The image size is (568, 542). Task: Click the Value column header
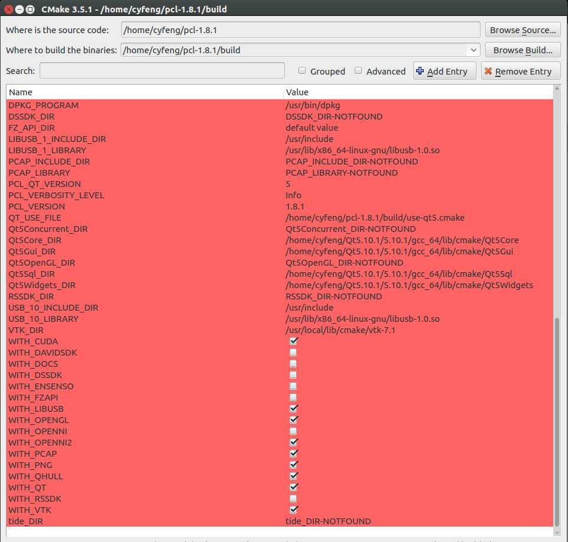[x=418, y=92]
